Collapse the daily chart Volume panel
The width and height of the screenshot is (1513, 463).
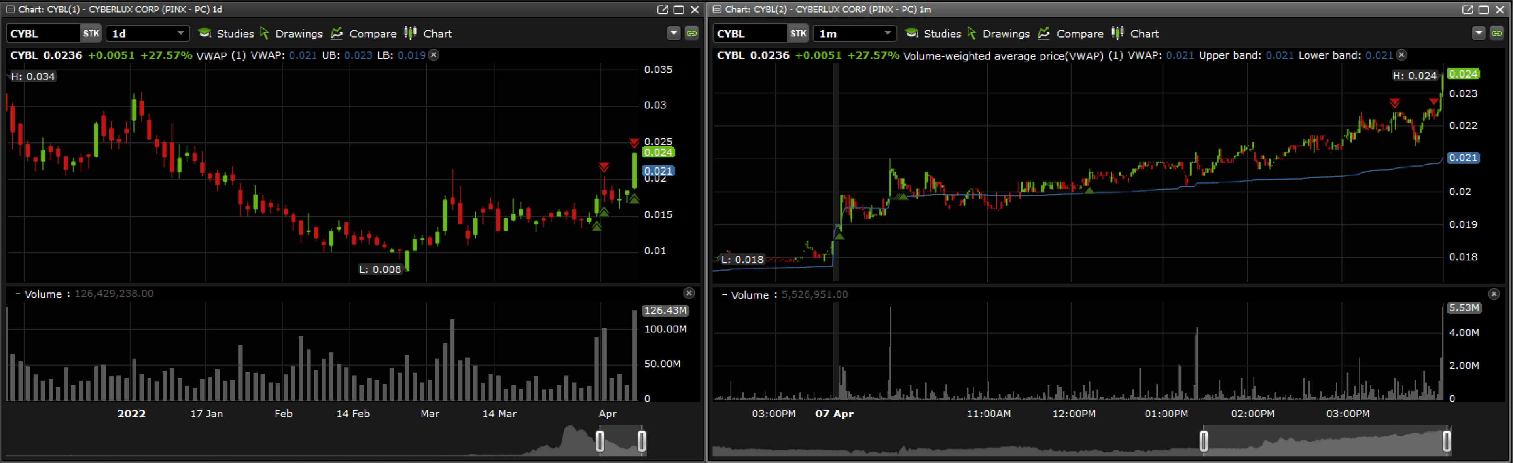point(18,294)
